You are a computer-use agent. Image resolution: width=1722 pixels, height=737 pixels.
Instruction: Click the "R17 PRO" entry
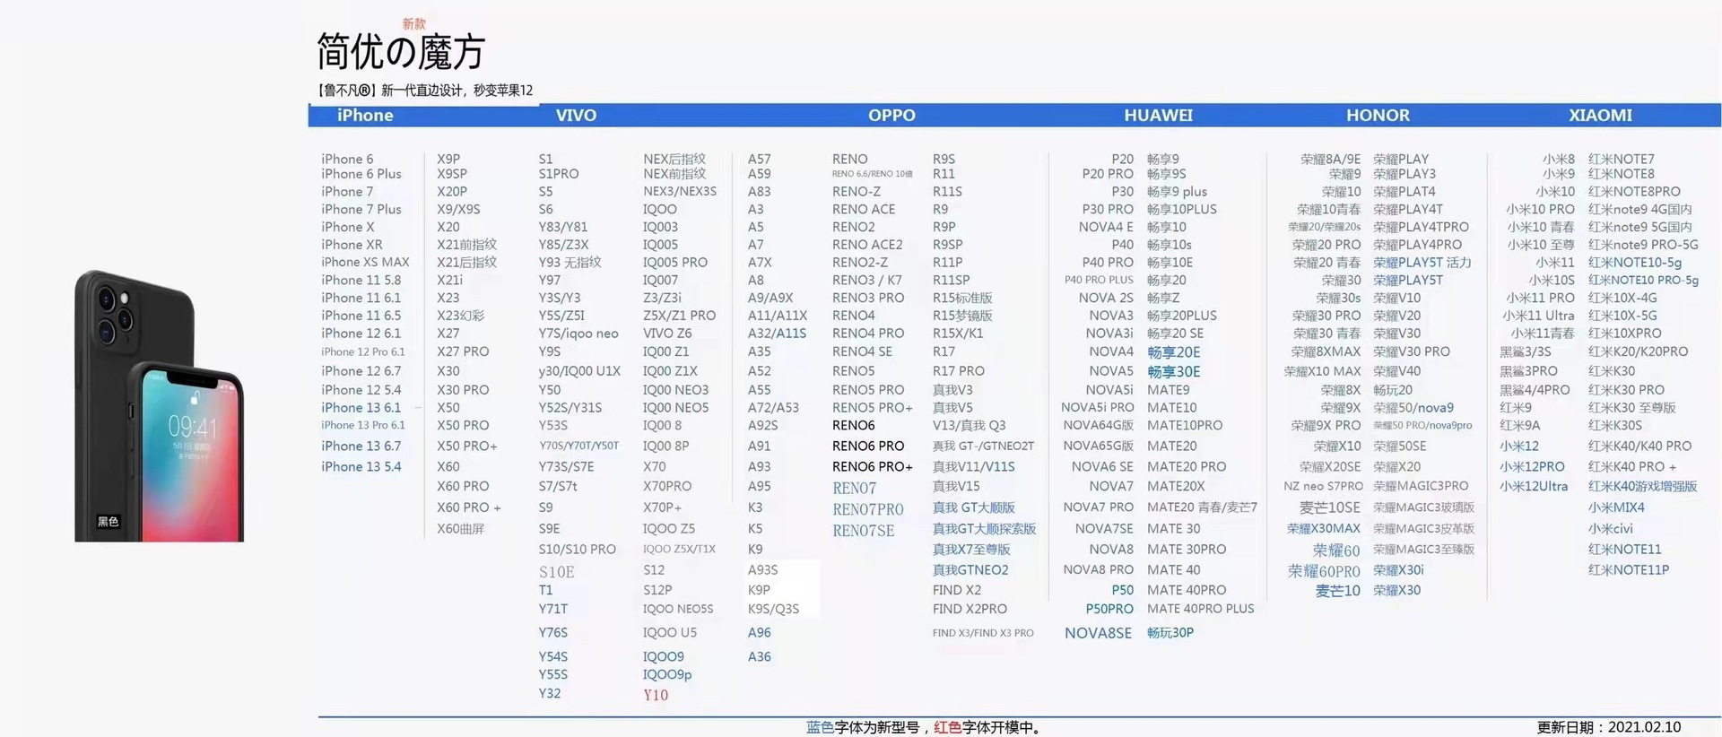[x=959, y=370]
